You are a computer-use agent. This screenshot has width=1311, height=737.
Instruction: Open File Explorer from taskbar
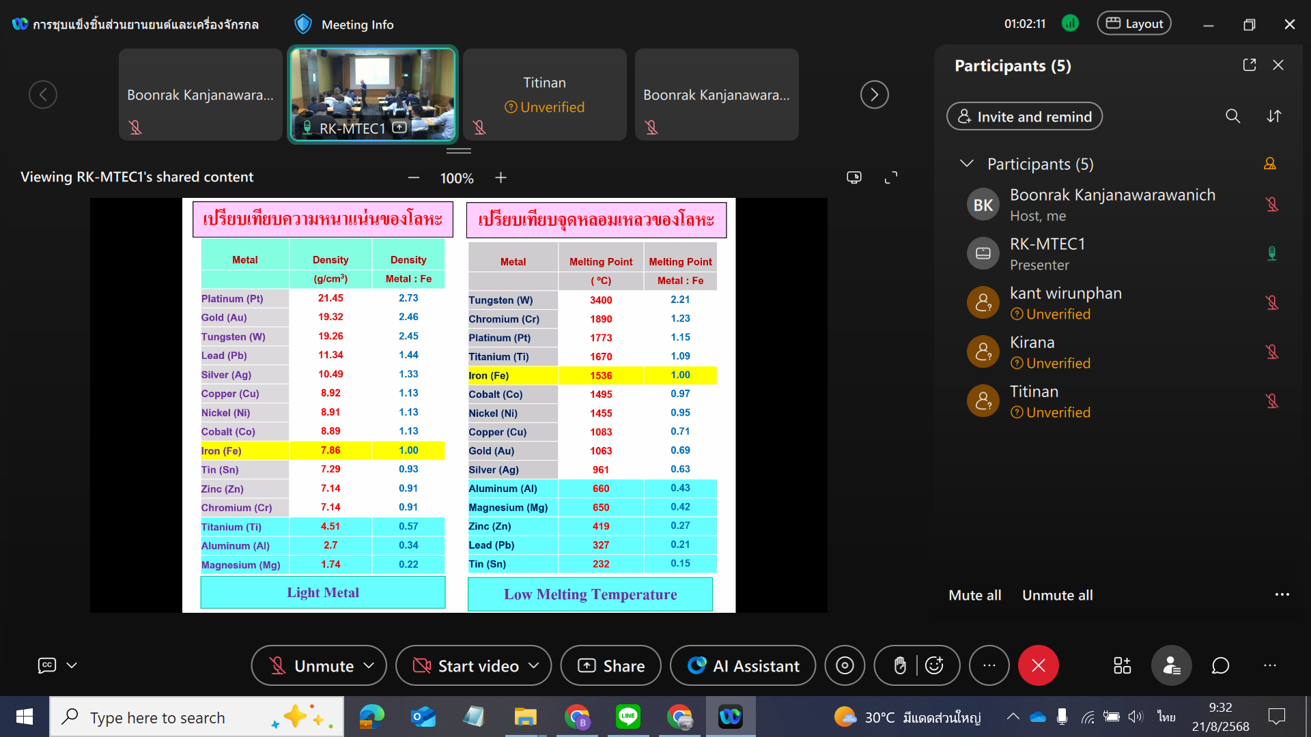pyautogui.click(x=525, y=717)
